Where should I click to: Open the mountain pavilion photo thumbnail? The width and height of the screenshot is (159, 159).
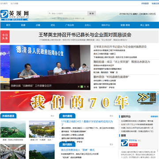[42, 151]
